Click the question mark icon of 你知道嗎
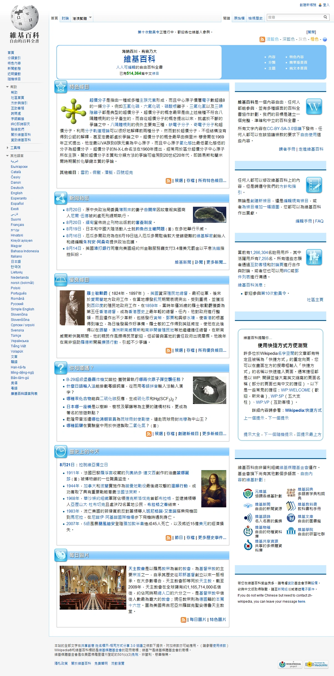This screenshot has width=334, height=676. 61,368
